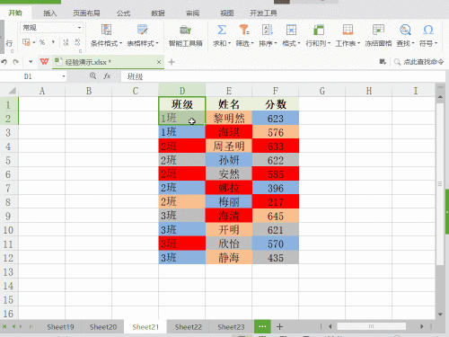Click the red WPS logo icon
Screen dimensions: 449x337
point(44,62)
